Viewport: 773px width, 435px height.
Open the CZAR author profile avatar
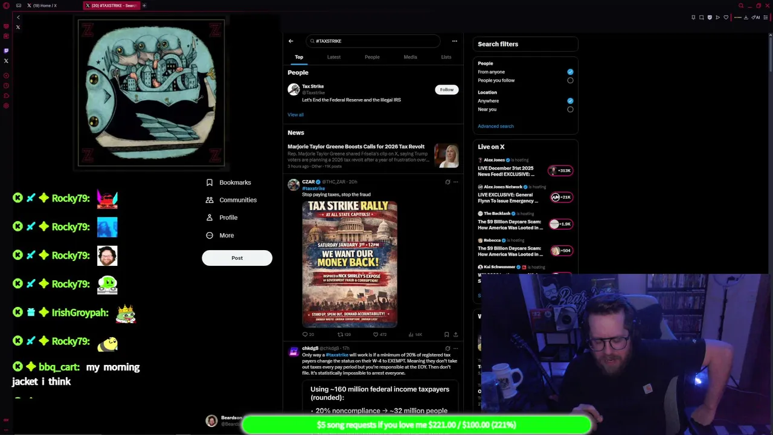click(293, 185)
